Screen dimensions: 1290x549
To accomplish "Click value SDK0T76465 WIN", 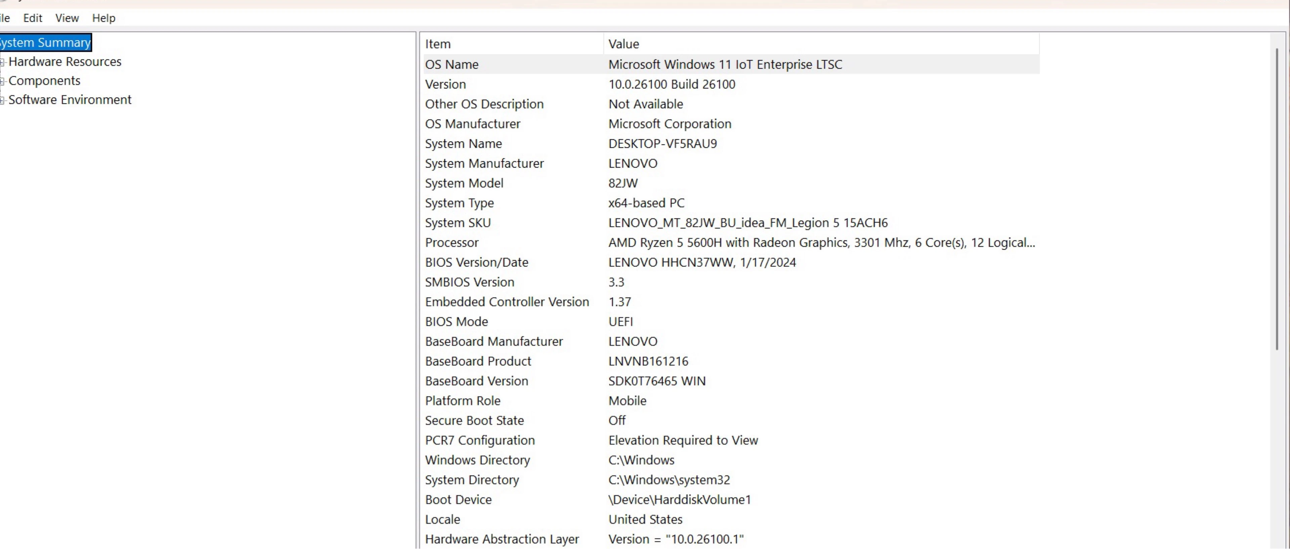I will (x=657, y=381).
